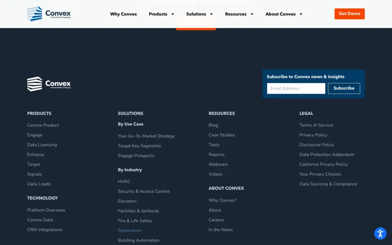This screenshot has width=392, height=245.
Task: Click the Convex logo in the header
Action: tap(49, 14)
